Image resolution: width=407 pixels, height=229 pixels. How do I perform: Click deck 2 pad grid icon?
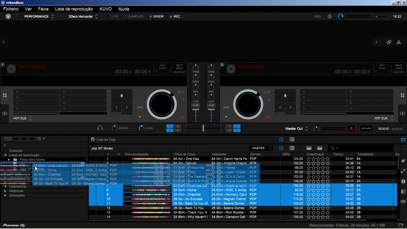point(402,95)
